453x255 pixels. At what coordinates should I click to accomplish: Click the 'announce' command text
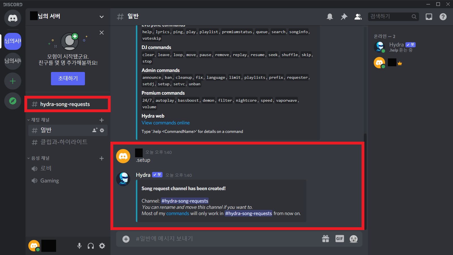[152, 77]
